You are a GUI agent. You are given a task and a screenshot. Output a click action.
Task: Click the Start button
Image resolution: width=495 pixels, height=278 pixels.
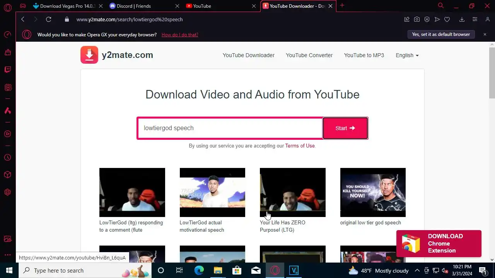[x=345, y=128]
